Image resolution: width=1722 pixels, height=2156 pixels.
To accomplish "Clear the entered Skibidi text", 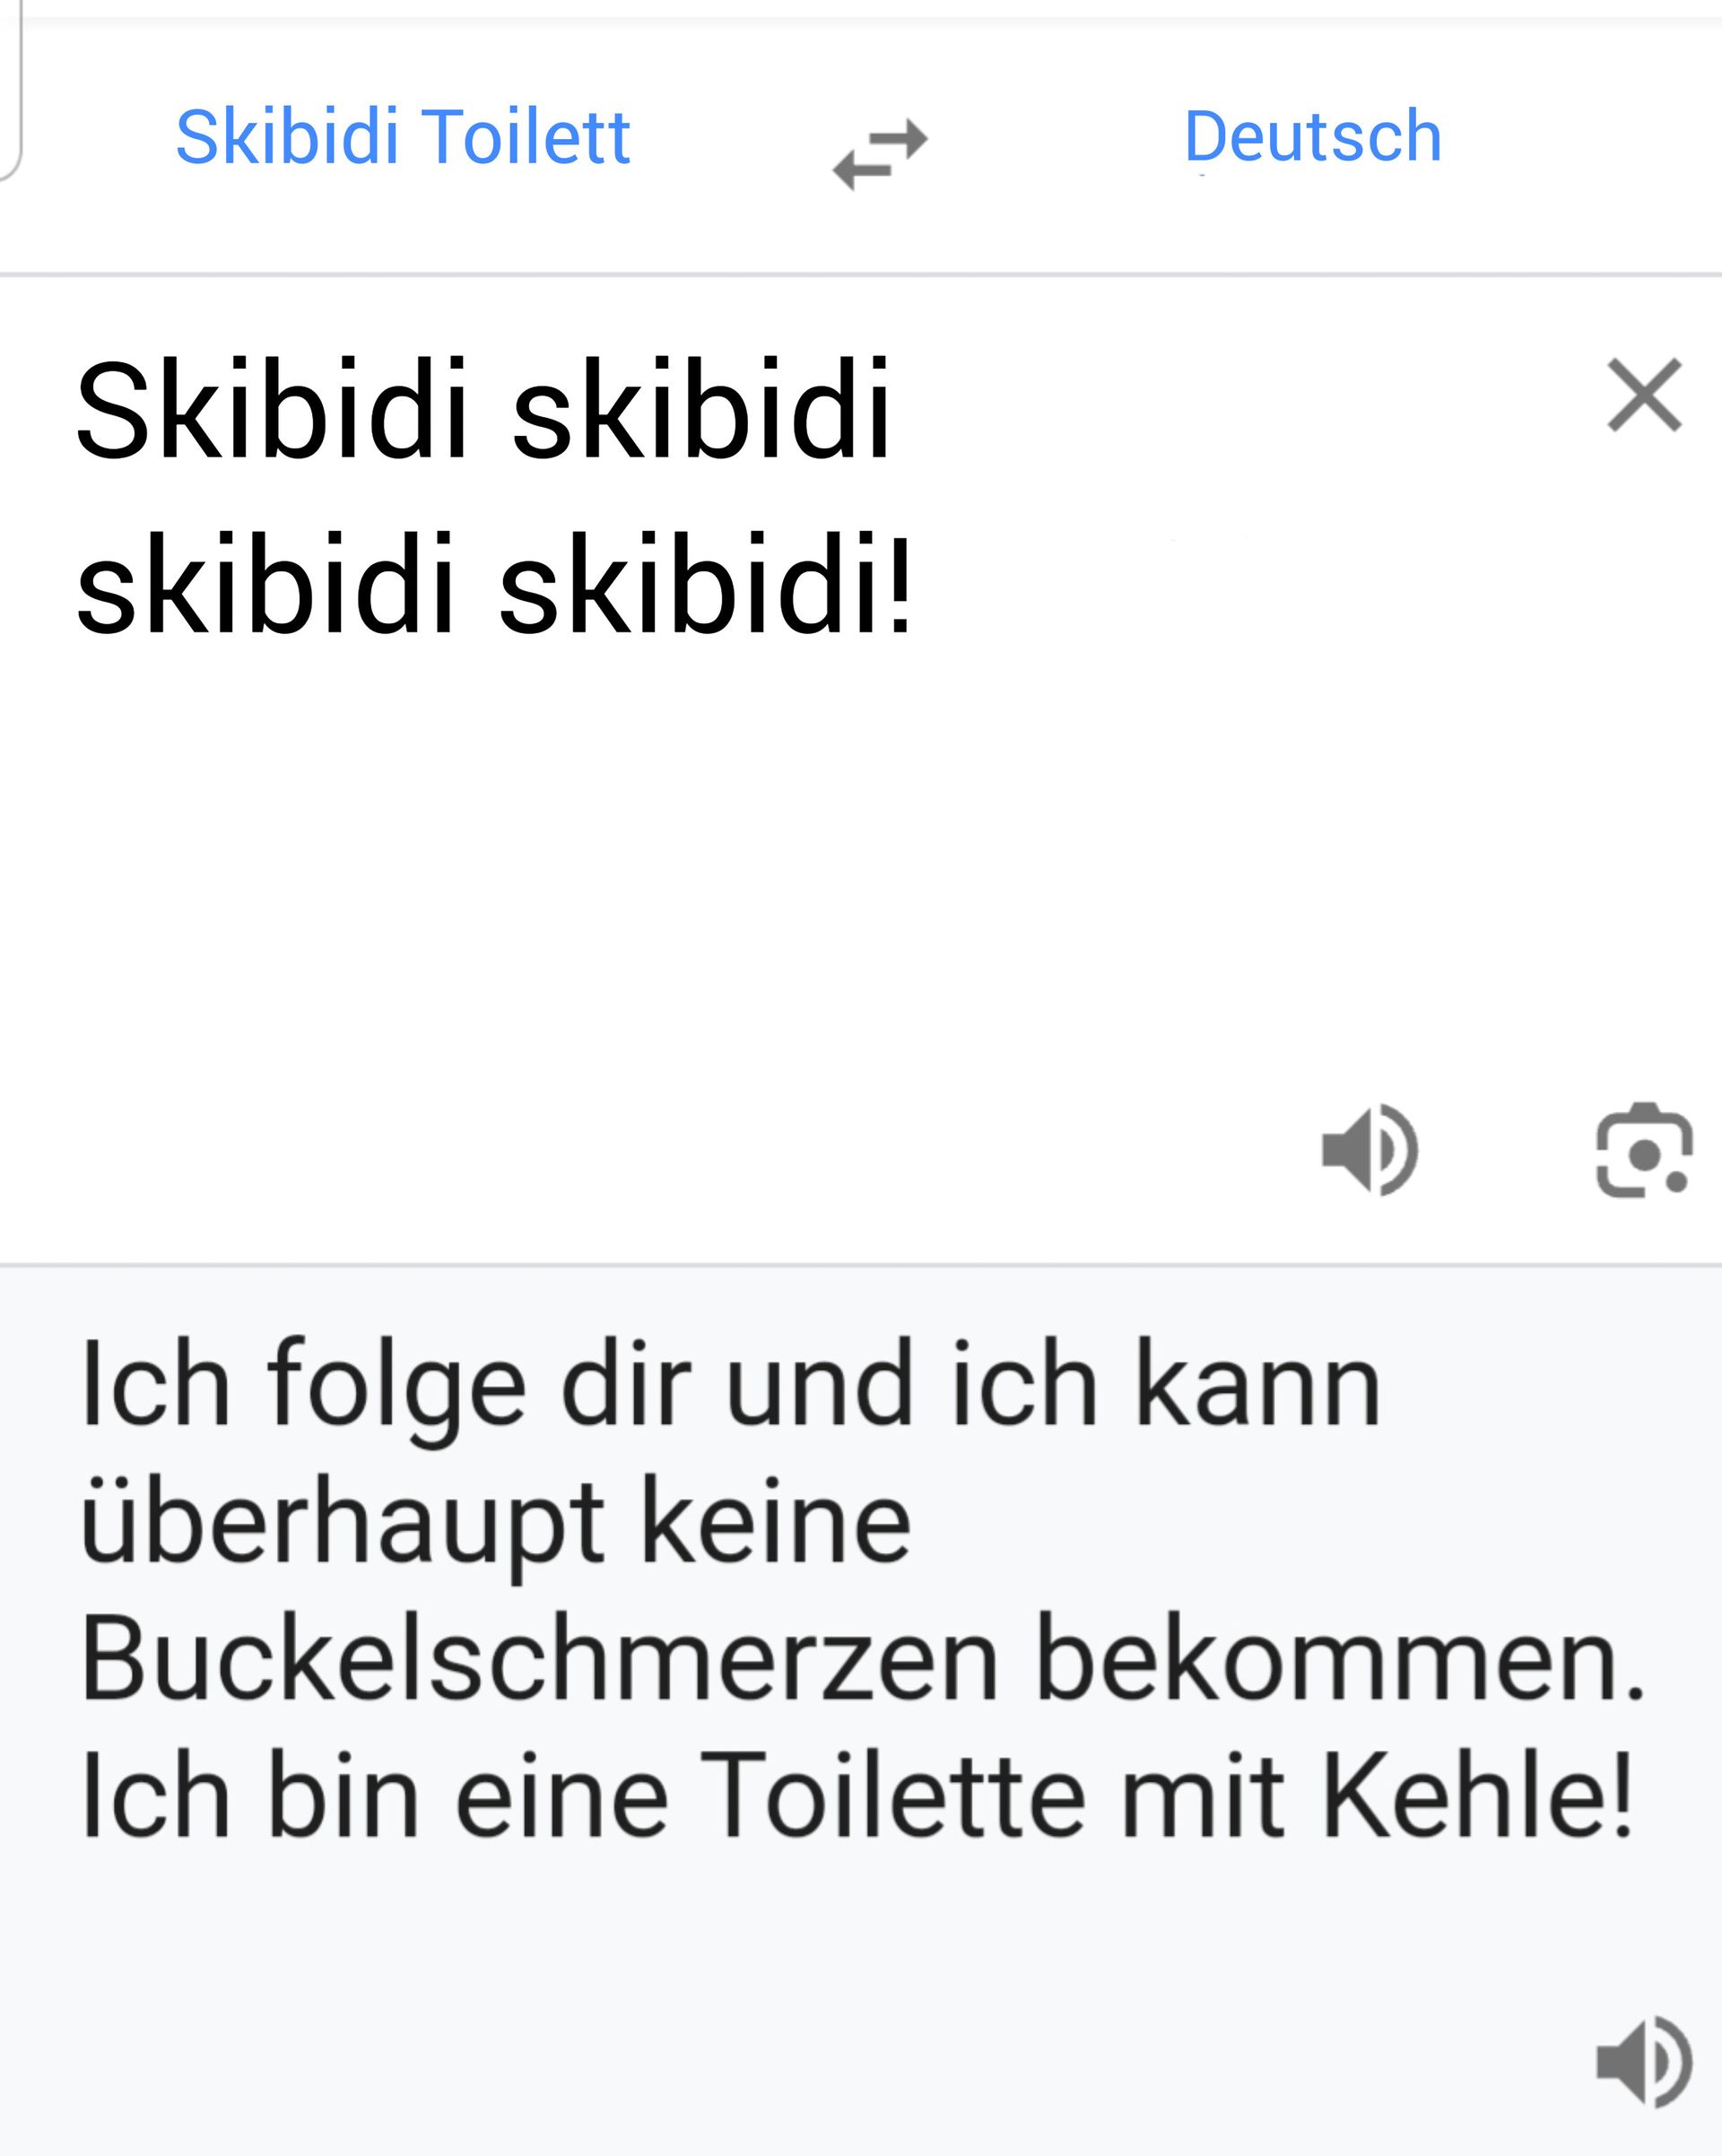I will 1644,395.
